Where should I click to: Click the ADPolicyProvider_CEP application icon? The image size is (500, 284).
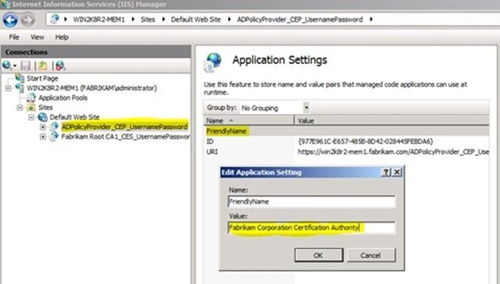[54, 126]
